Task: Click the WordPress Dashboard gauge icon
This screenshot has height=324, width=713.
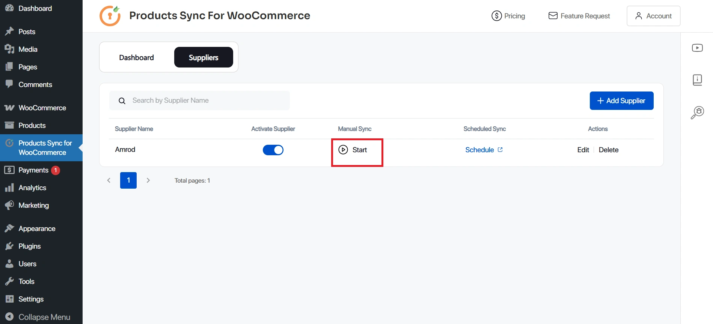Action: (x=9, y=8)
